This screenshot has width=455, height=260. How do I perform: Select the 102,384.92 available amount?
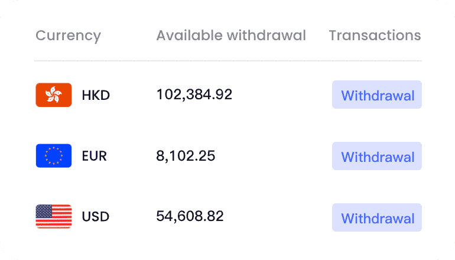[194, 95]
